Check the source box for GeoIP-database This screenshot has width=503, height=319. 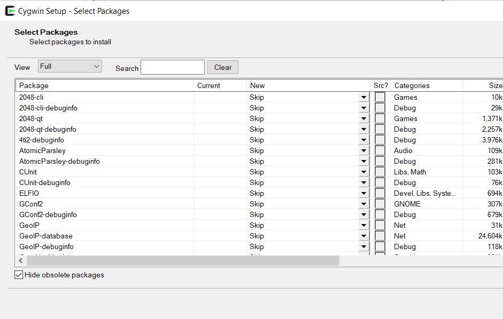380,236
